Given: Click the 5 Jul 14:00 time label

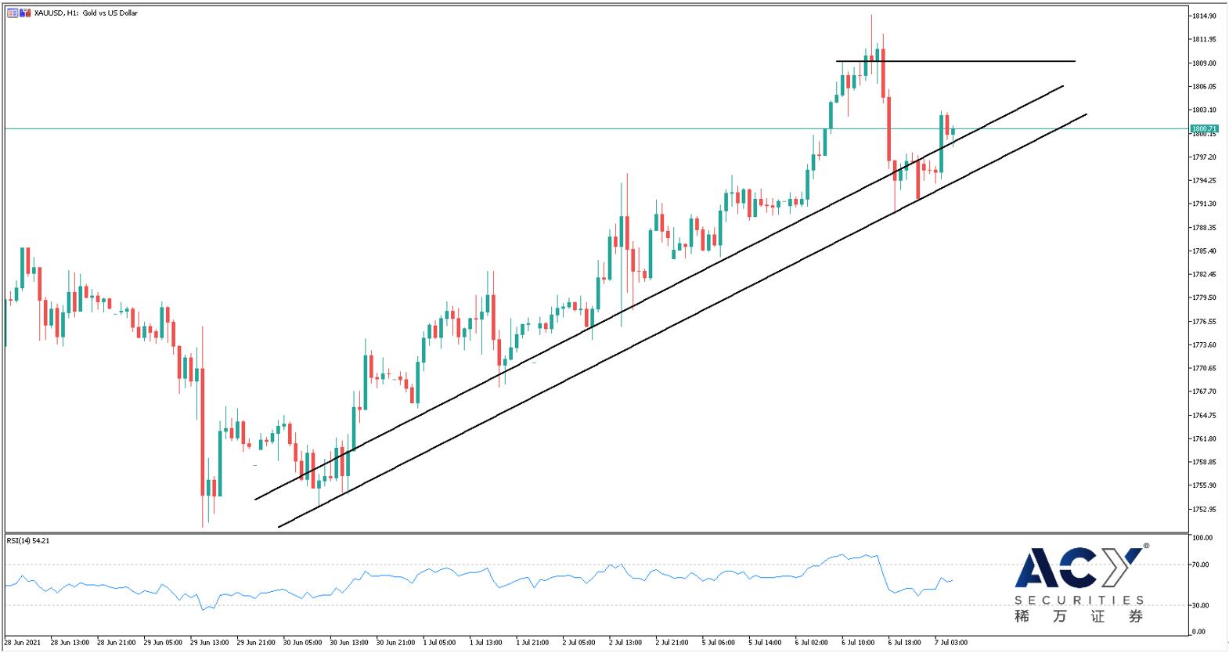Looking at the screenshot, I should [765, 643].
